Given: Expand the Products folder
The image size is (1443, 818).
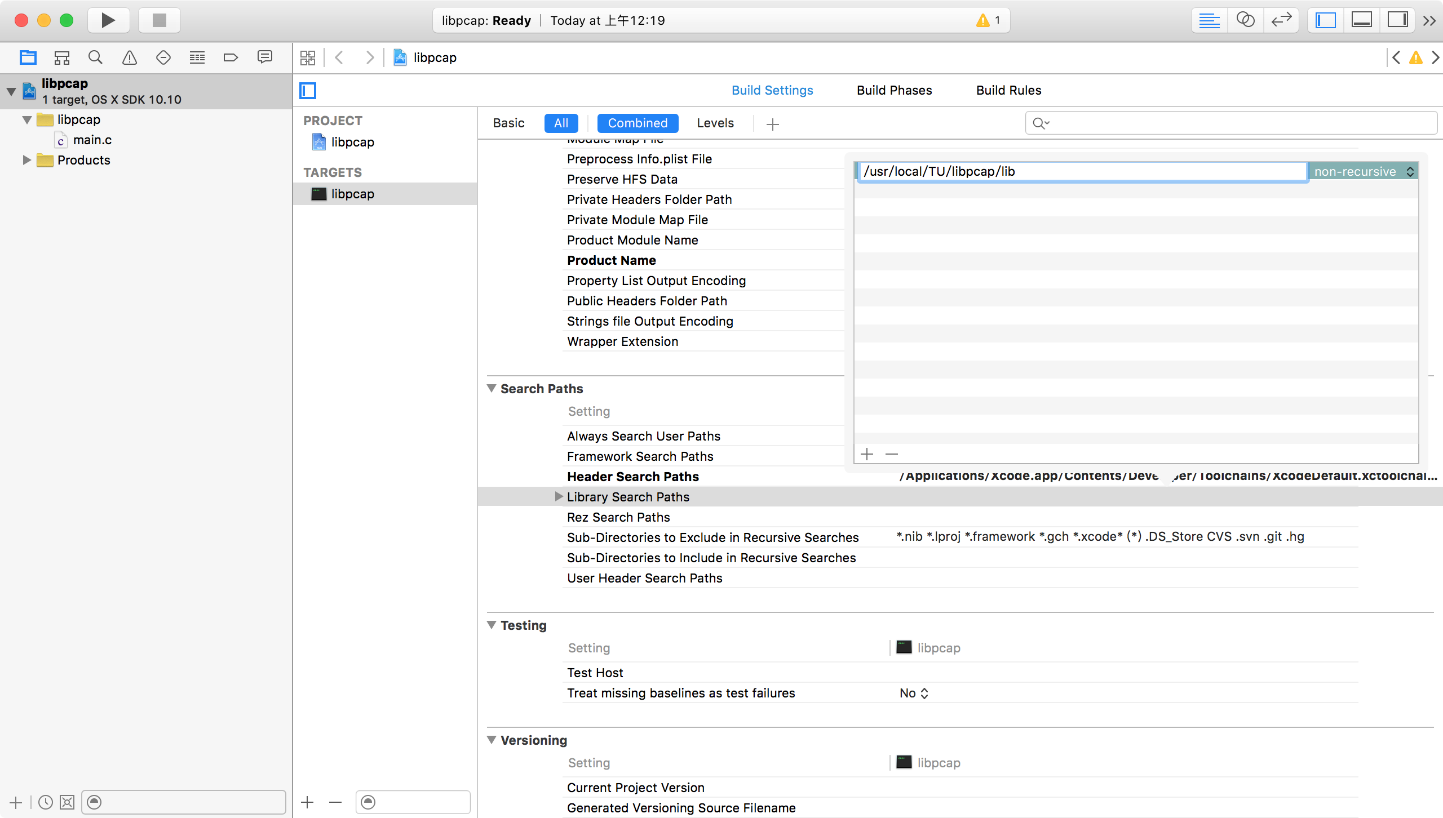Looking at the screenshot, I should (x=26, y=160).
